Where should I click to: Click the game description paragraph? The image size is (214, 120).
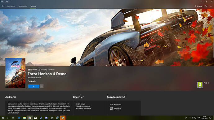(x=39, y=108)
